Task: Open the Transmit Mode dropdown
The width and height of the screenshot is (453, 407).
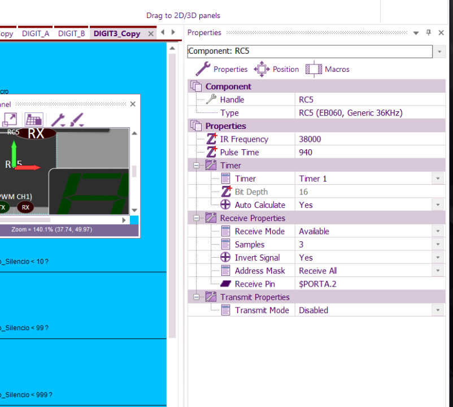Action: click(x=438, y=310)
